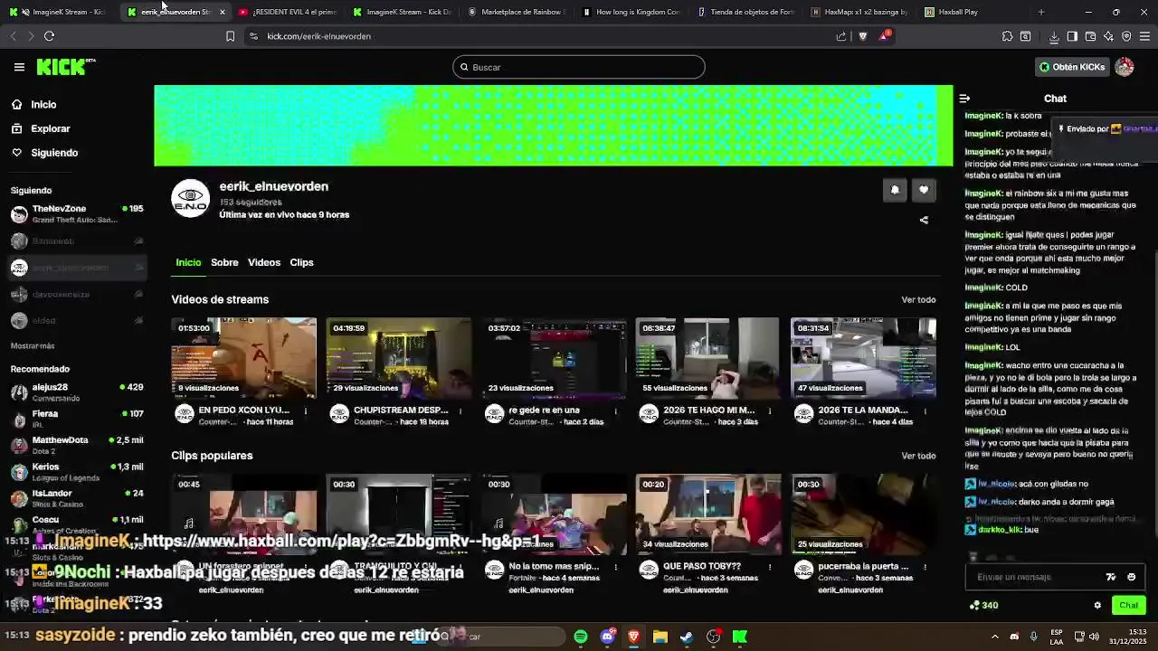
Task: Open the emote picker in chat input
Action: [x=1131, y=577]
